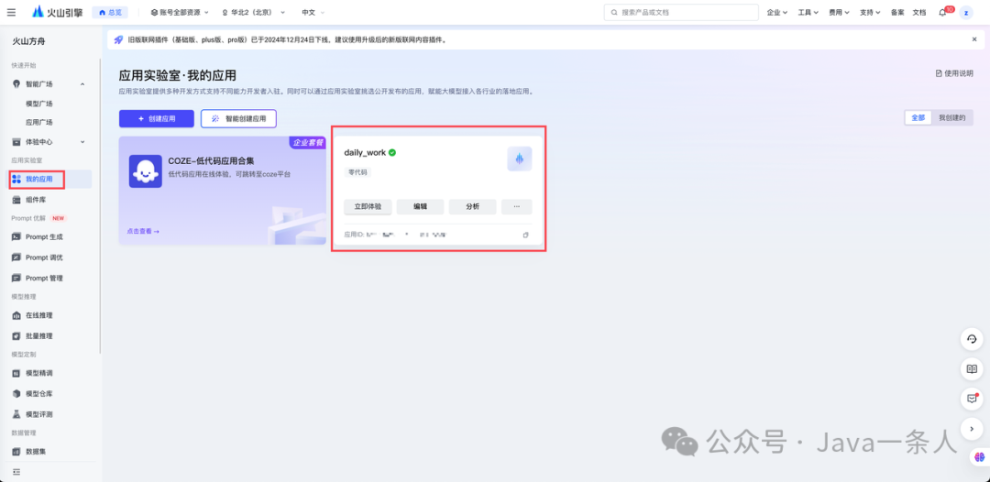Click the COZE ghost logo thumbnail
The image size is (990, 482).
click(x=145, y=171)
